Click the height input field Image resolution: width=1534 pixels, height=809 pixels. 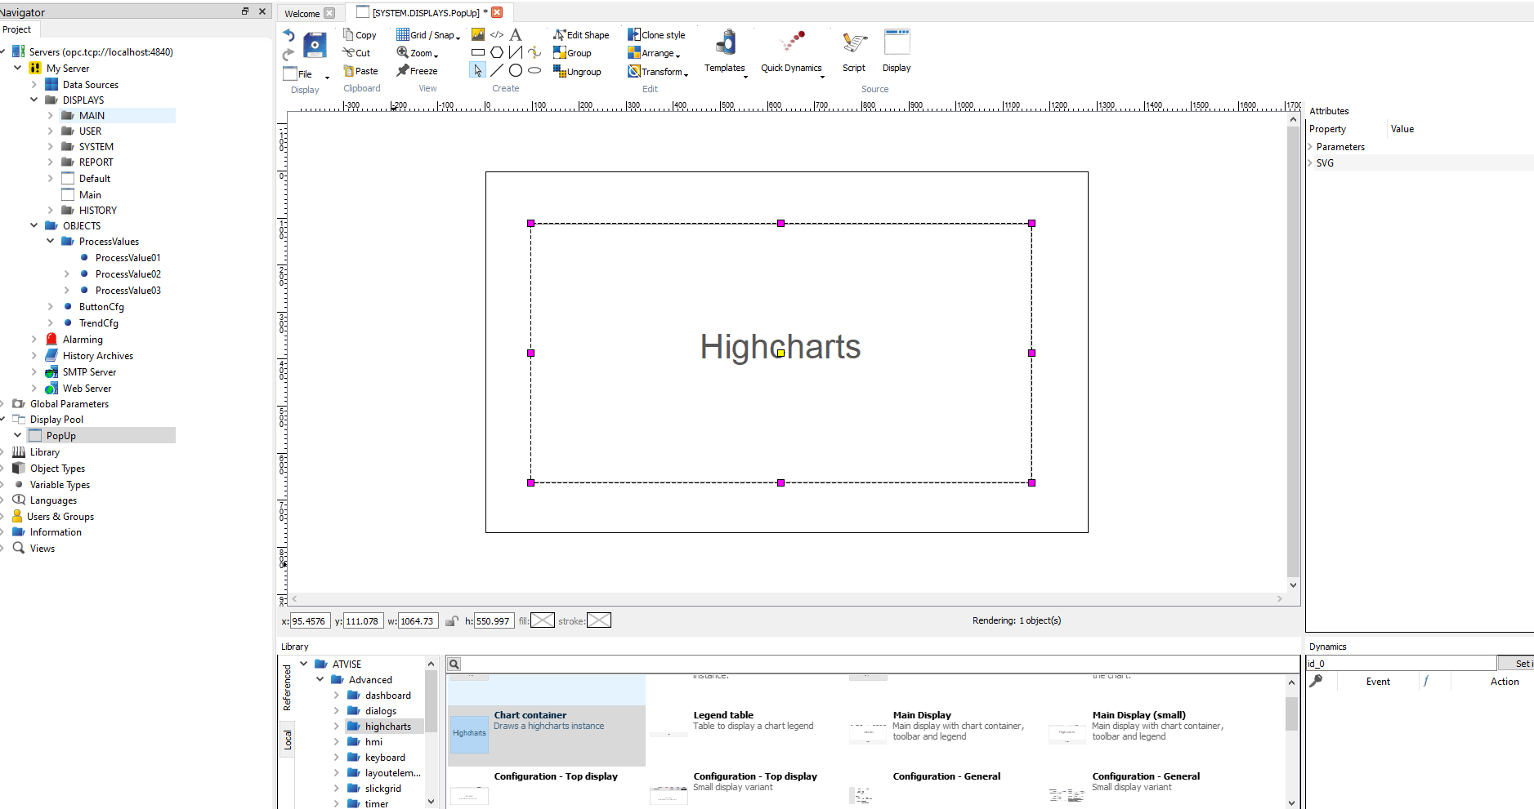point(494,621)
